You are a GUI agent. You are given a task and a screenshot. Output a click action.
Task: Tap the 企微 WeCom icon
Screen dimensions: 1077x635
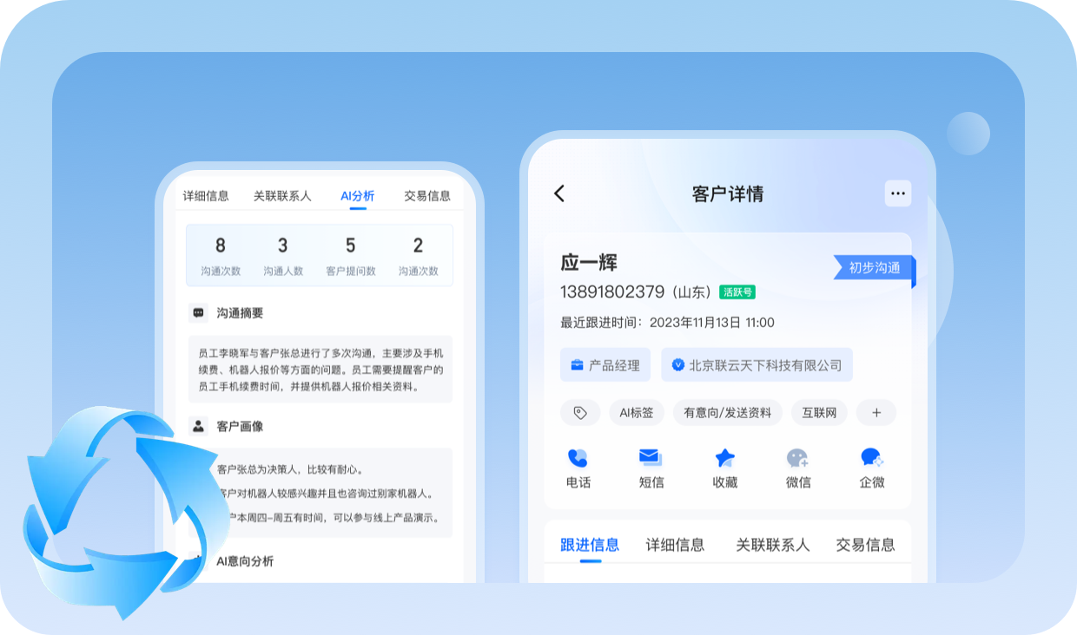pos(871,459)
